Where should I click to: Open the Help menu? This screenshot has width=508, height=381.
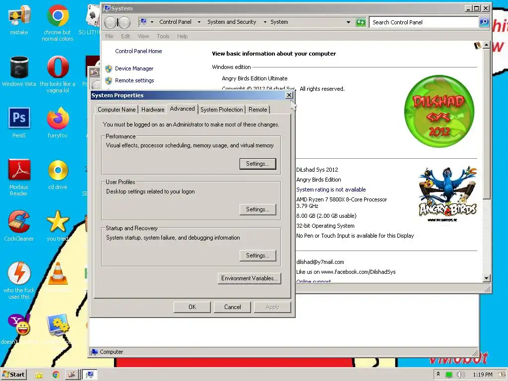182,36
